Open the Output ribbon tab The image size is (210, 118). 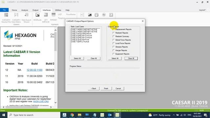[35, 10]
